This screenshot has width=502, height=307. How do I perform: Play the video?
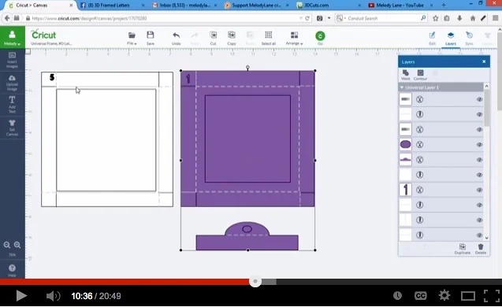click(21, 296)
